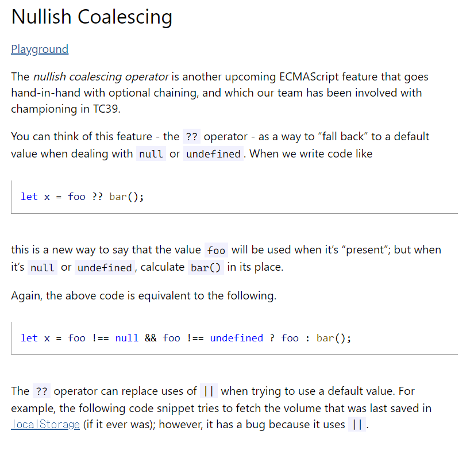Click the Nullish Coalescing heading
474x450 pixels.
pyautogui.click(x=91, y=17)
